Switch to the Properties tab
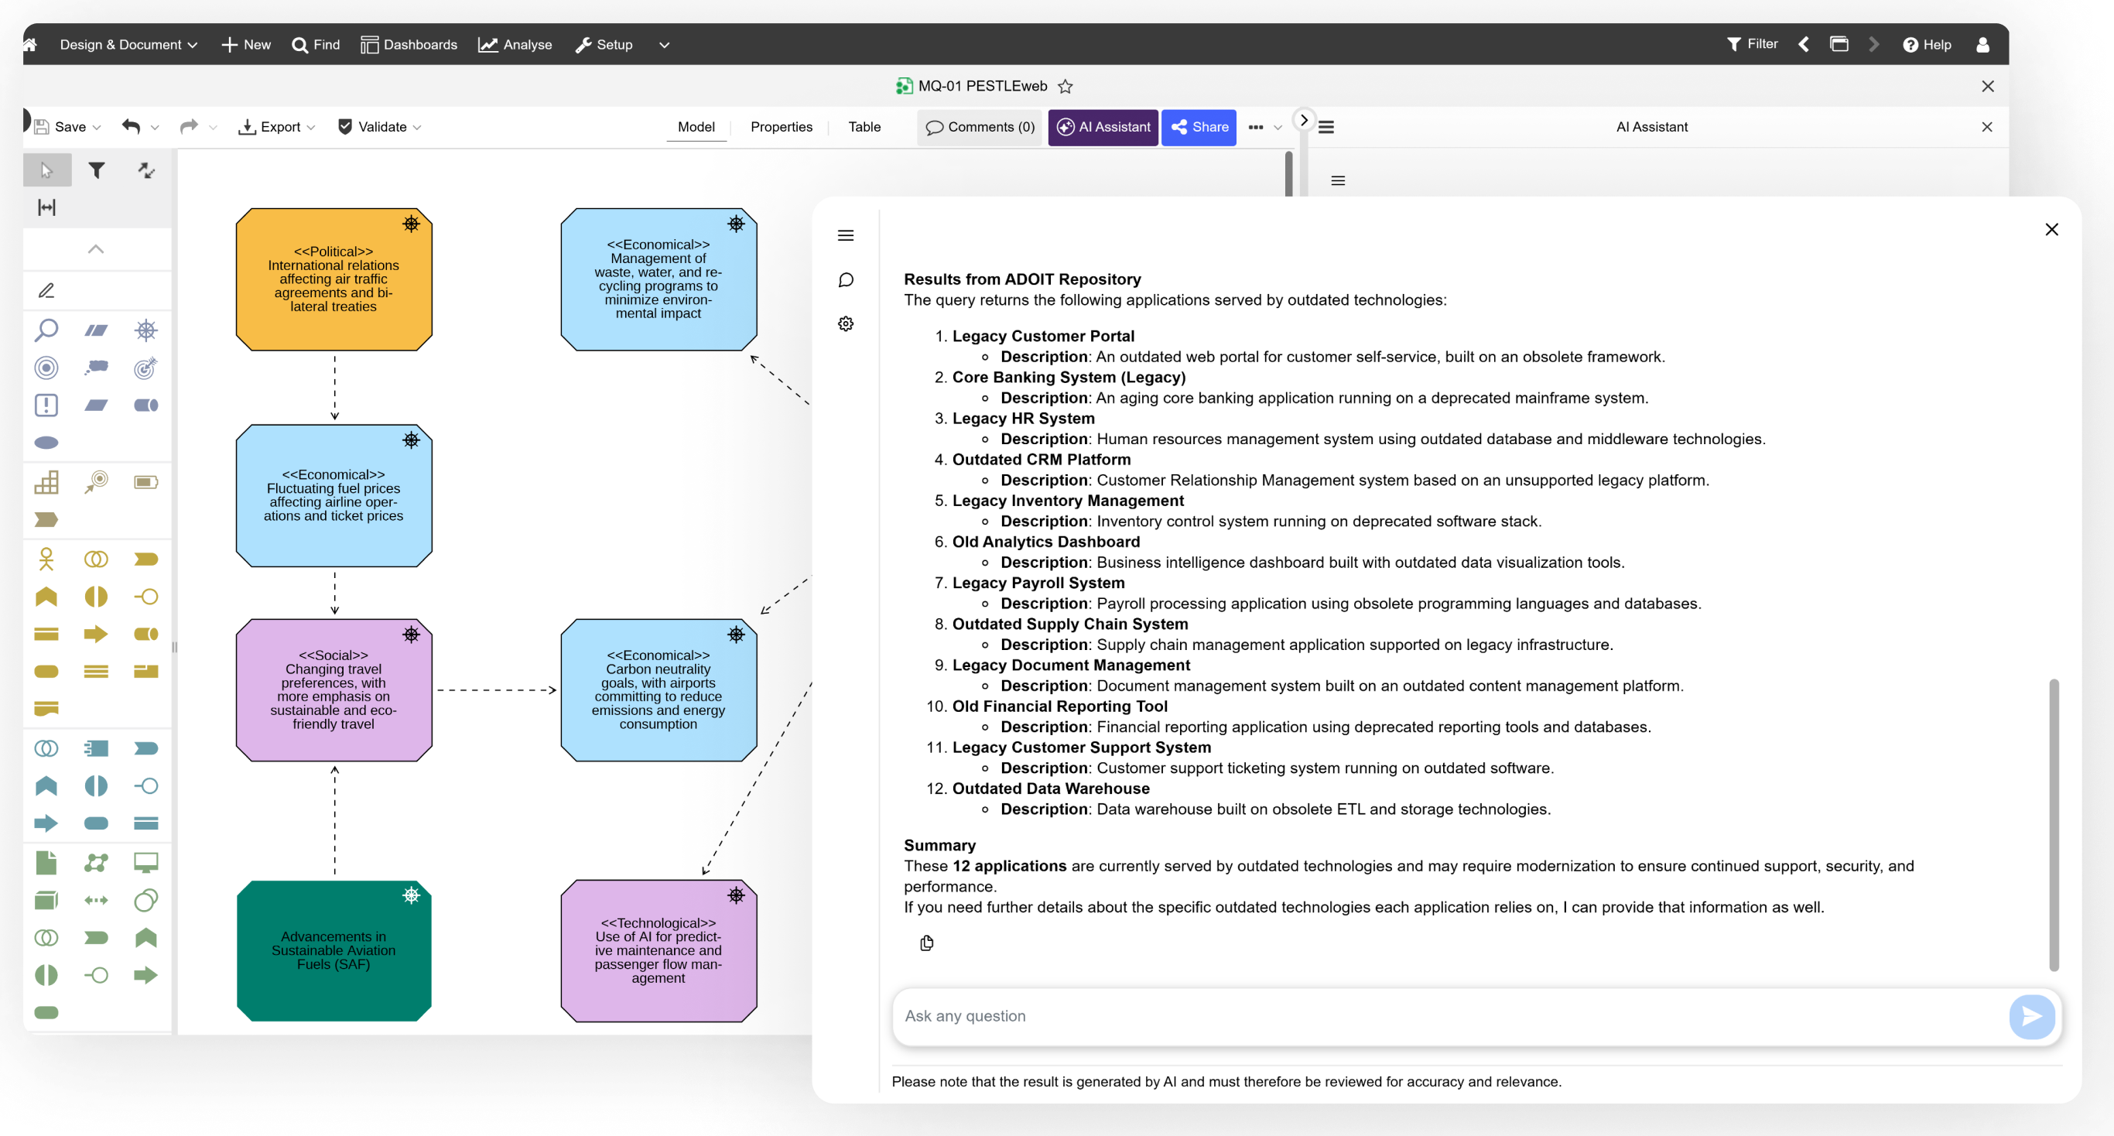The height and width of the screenshot is (1136, 2114). point(782,127)
